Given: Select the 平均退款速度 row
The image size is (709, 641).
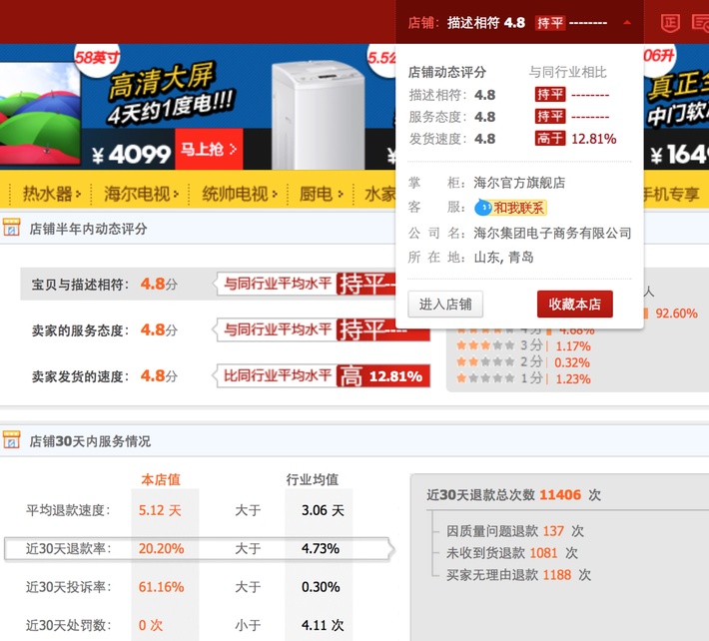Looking at the screenshot, I should coord(186,510).
